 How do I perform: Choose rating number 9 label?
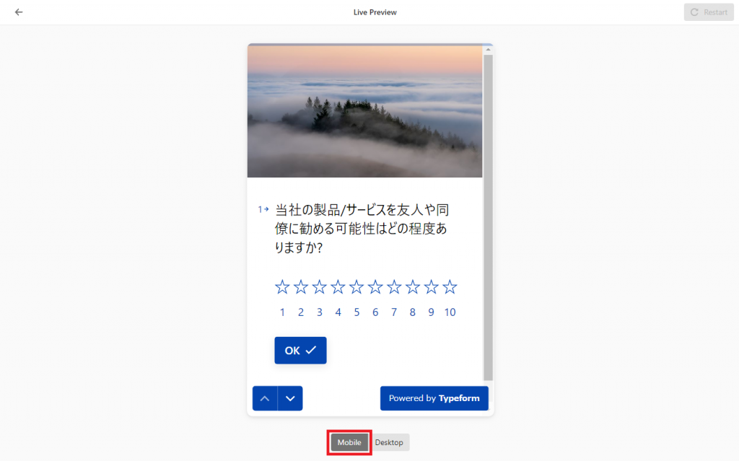point(431,312)
